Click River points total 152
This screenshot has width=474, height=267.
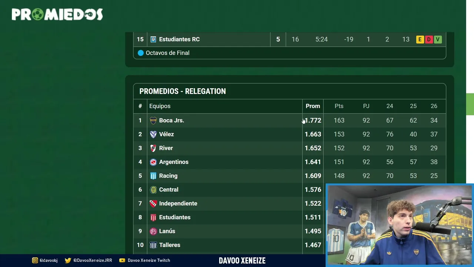(x=339, y=148)
